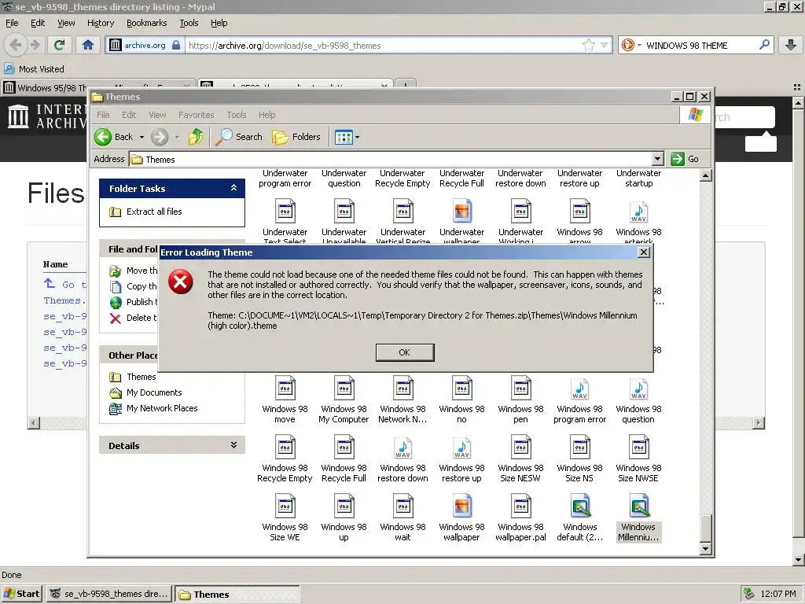
Task: Select the Windows default theme file icon
Action: [x=580, y=506]
